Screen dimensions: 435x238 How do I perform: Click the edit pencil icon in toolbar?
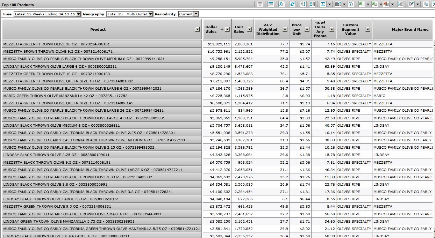[411, 4]
